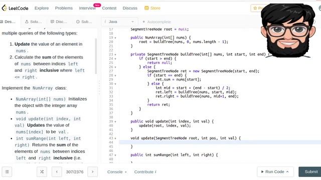Switch to the Description tab
This screenshot has height=180, width=321.
8,21
